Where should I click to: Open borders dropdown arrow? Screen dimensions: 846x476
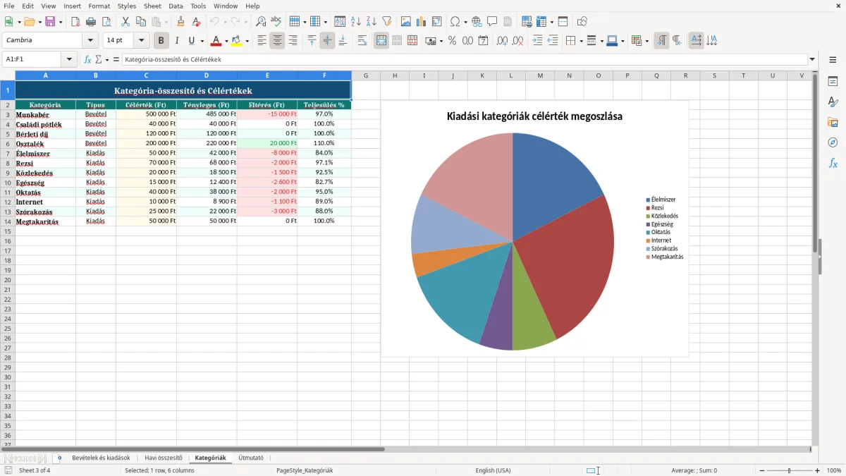(580, 41)
